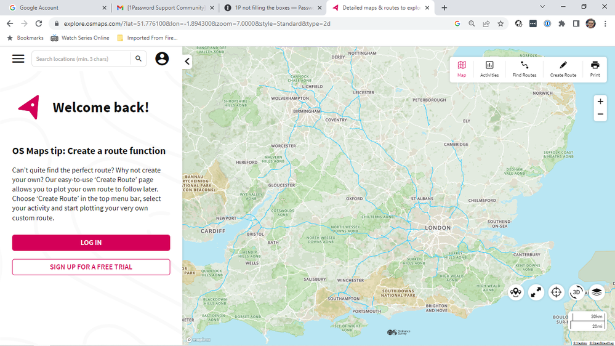The height and width of the screenshot is (346, 615).
Task: Click the search locations input field
Action: point(81,59)
